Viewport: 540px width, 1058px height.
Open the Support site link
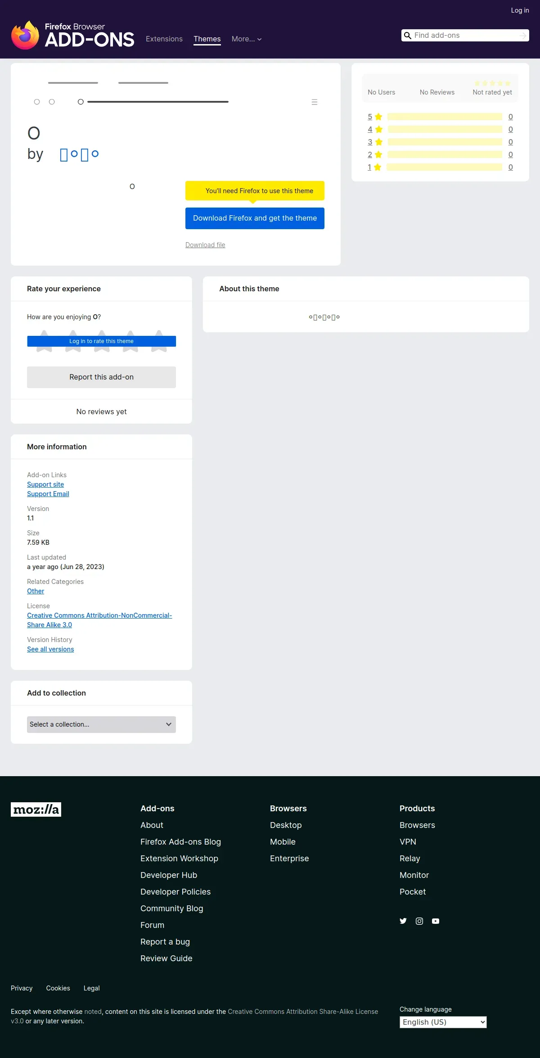pyautogui.click(x=45, y=484)
